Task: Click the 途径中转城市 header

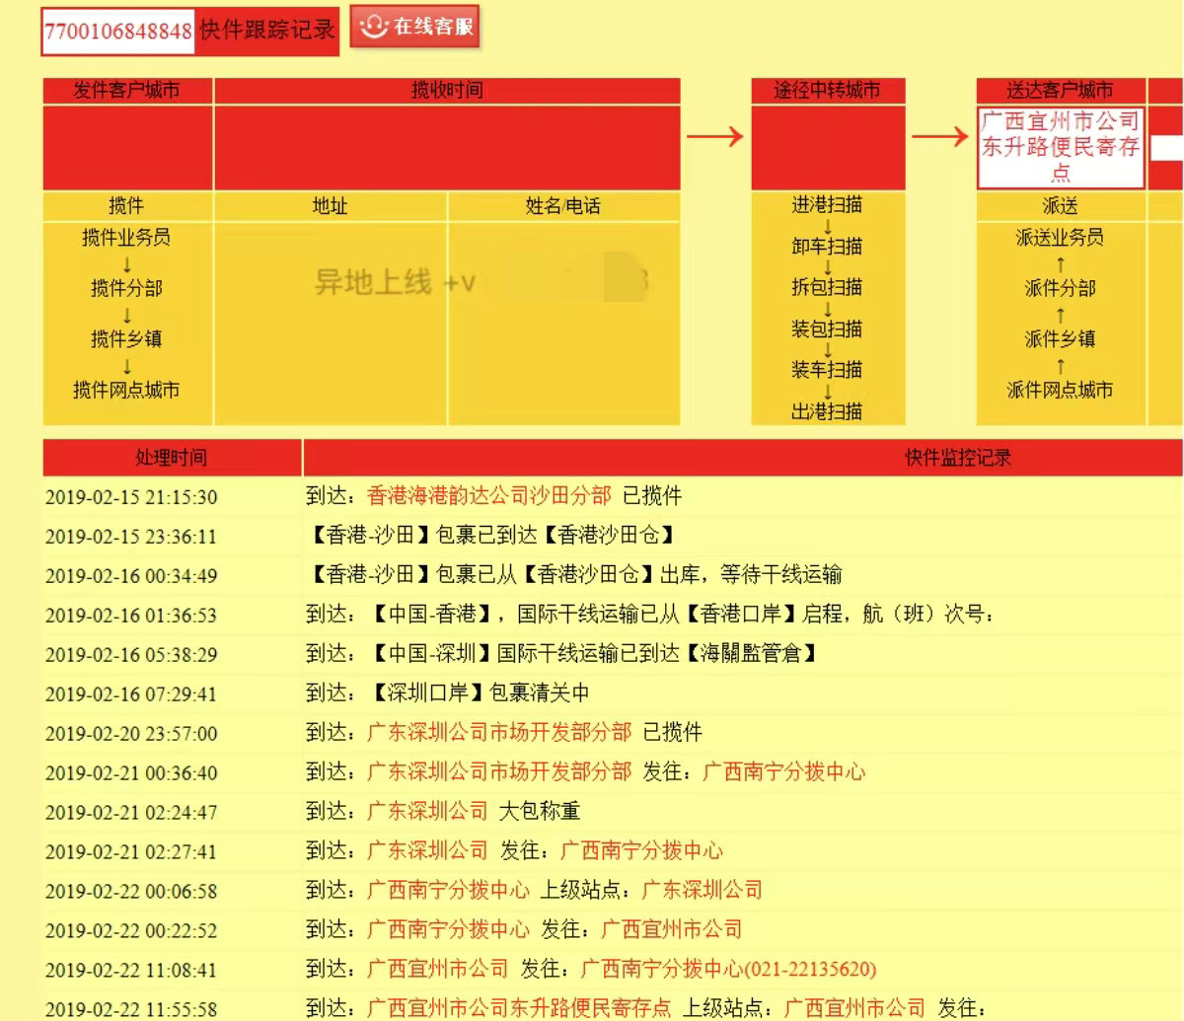Action: pos(827,91)
